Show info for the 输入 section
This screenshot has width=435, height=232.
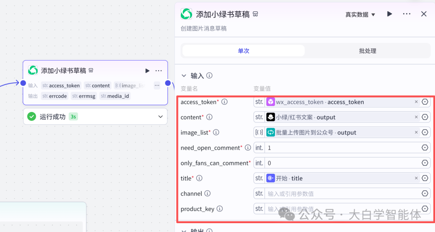tap(209, 75)
